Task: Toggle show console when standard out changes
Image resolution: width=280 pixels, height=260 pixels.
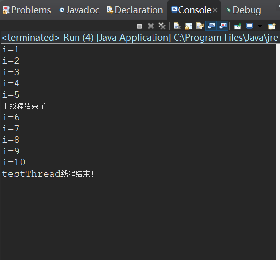Action: point(211,26)
